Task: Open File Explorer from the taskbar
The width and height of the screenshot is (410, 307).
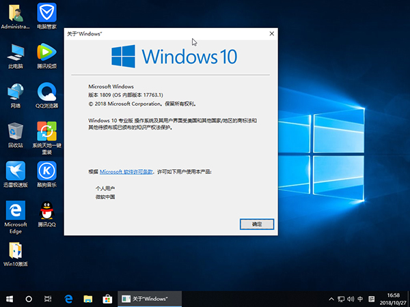Action: (x=88, y=299)
